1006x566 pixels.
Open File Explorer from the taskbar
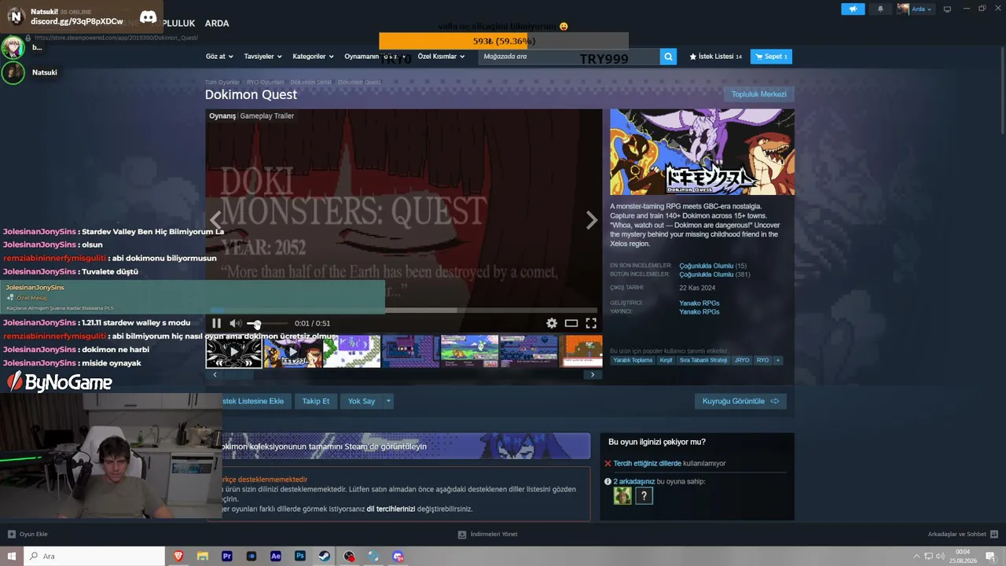203,556
